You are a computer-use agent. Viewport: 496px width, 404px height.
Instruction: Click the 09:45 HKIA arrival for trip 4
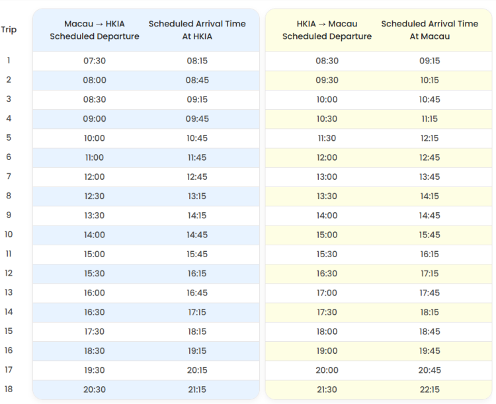click(x=197, y=118)
